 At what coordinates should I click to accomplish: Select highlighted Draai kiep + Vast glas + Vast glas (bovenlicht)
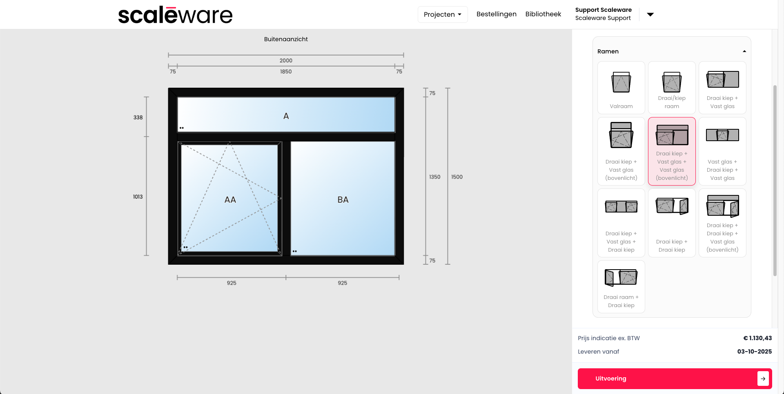pos(672,151)
